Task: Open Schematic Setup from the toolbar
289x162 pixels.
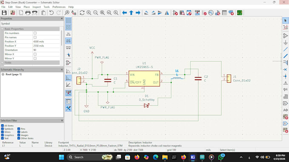Action: tap(12, 13)
